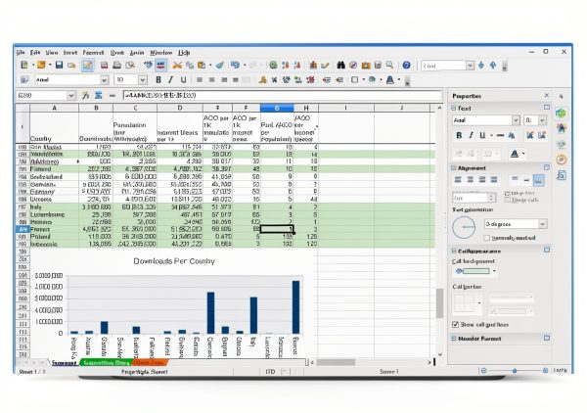Toggle the Merge cells checkbox

507,200
